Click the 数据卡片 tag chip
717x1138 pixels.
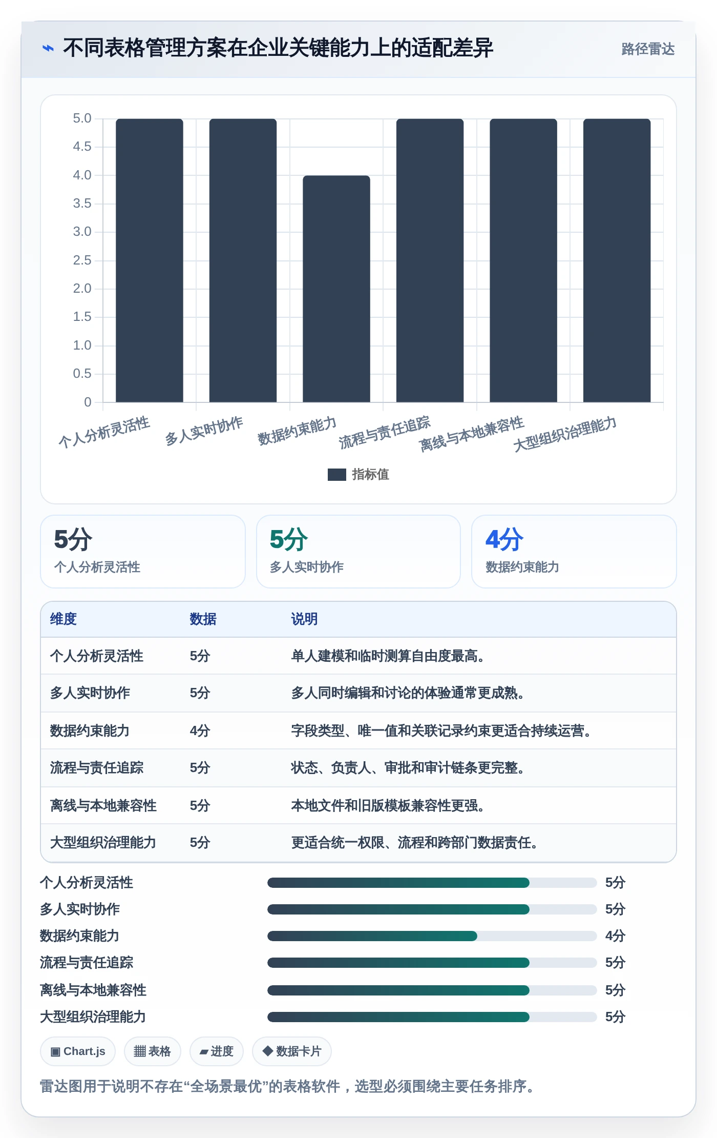coord(291,1051)
